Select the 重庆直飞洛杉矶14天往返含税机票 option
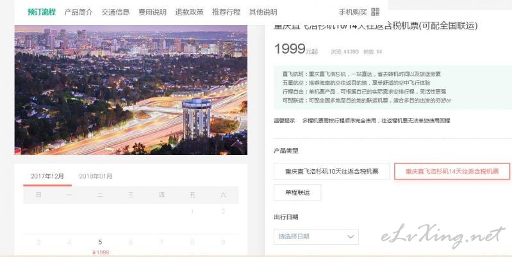Screen dimensions: 512x257 point(452,171)
